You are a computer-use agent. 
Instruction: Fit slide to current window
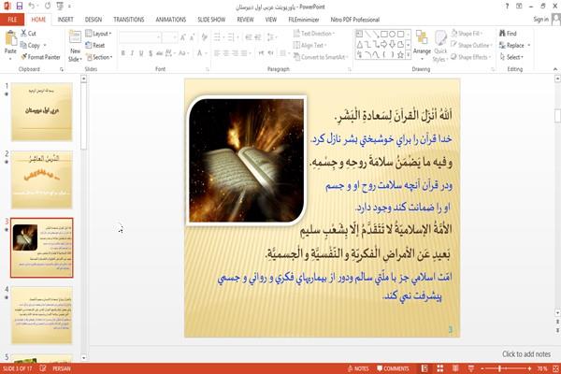(555, 368)
